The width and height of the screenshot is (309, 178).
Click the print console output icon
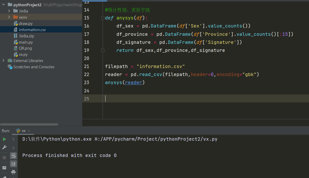coord(13,172)
